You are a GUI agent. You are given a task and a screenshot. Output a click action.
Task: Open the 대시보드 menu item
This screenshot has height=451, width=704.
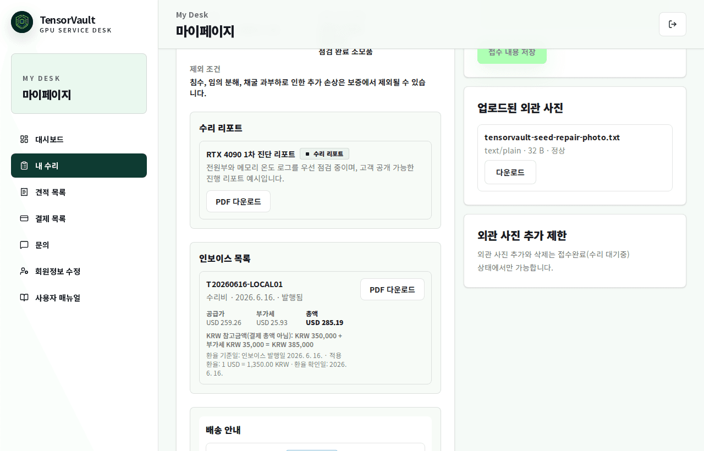click(x=79, y=139)
